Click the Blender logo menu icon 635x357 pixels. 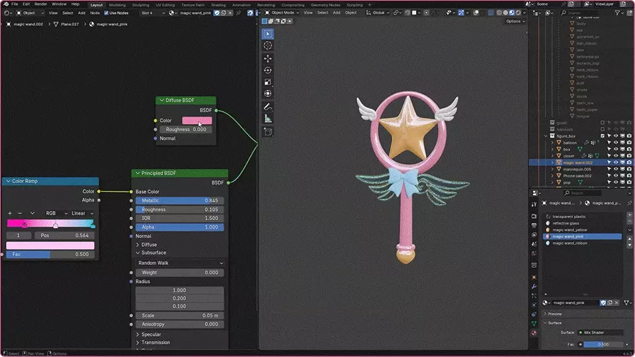tap(6, 4)
